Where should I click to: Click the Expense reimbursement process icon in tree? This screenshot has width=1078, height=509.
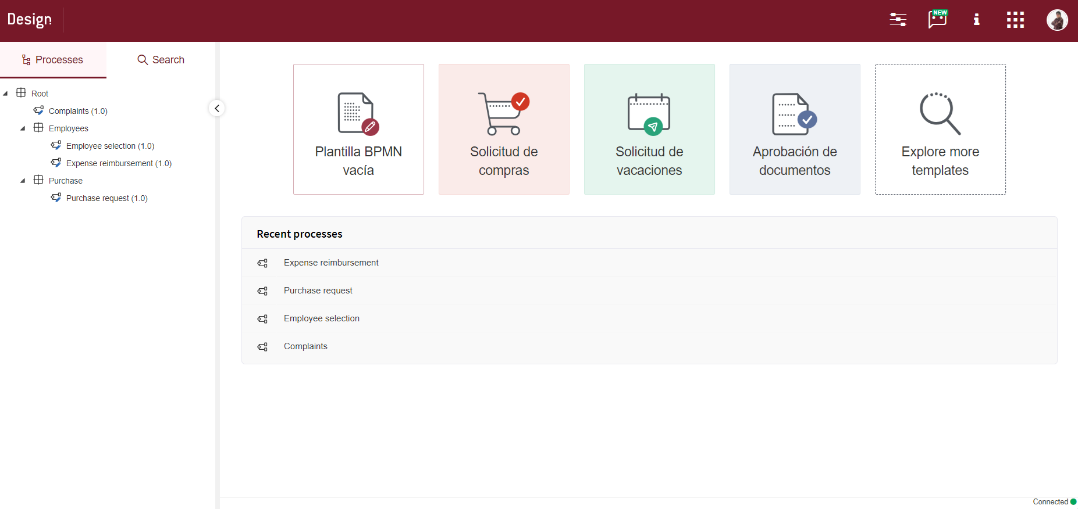click(x=56, y=162)
